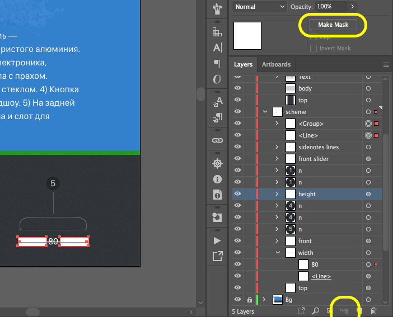Screen dimensions: 393x317
Task: Open the Navigator panel icon
Action: [217, 163]
